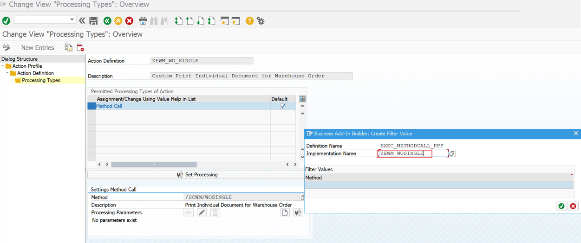Click the Action Definition field ZEWM_WO_SINGLE
The image size is (581, 243).
point(202,61)
